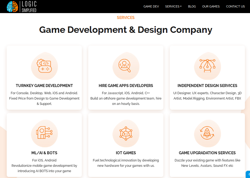
Task: Navigate to Contact Us
Action: point(235,6)
